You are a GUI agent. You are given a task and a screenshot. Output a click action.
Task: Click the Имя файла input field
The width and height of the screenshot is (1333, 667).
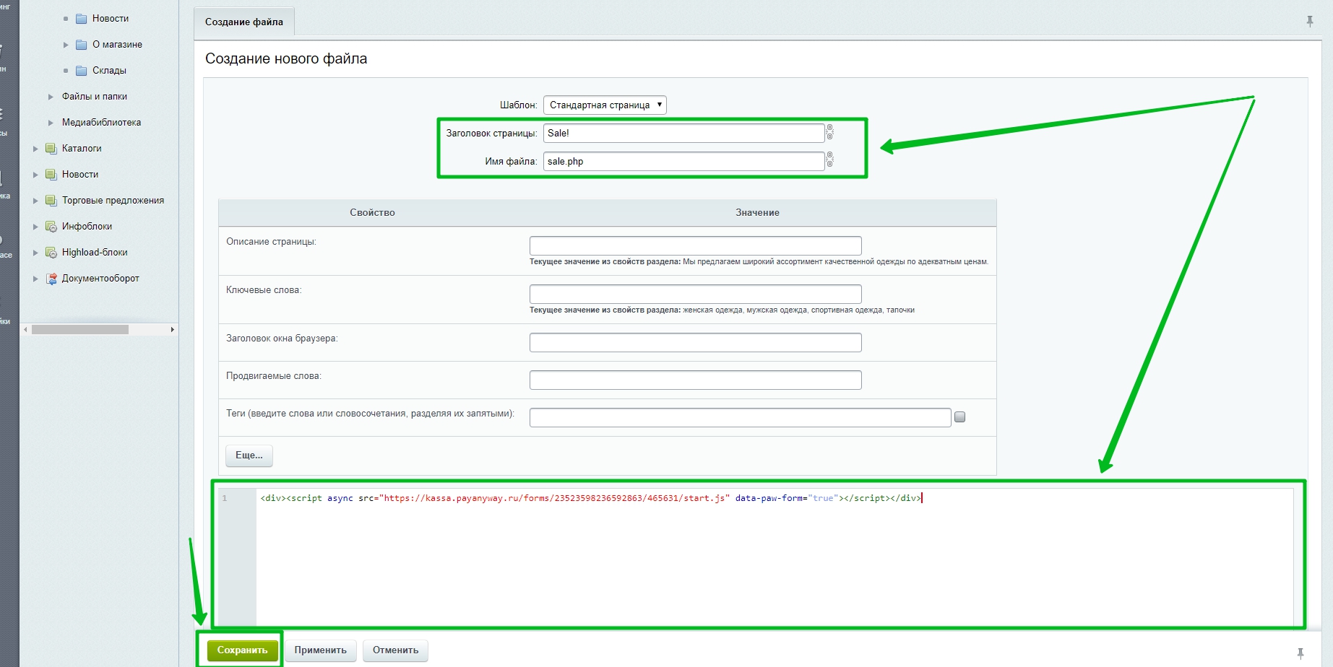(683, 161)
